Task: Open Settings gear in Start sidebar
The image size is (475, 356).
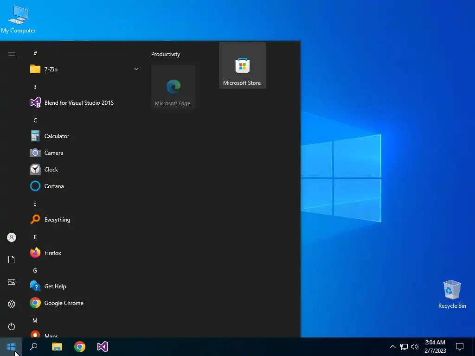Action: point(12,304)
